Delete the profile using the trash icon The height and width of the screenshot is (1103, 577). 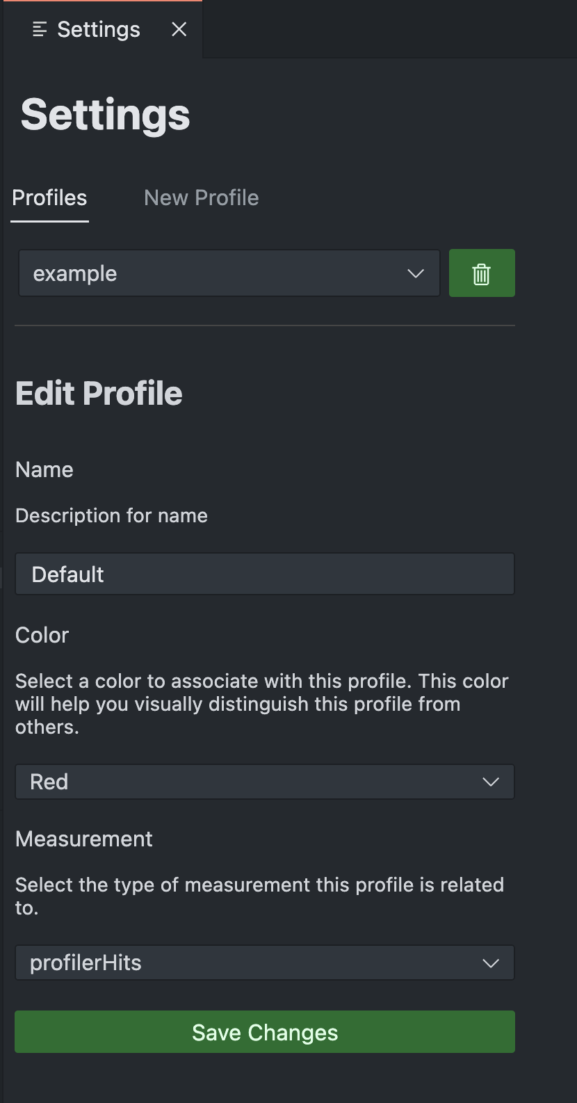point(482,273)
